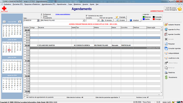Select circled day 21 in junho calendar
The height and width of the screenshot is (103, 183).
click(x=9, y=50)
